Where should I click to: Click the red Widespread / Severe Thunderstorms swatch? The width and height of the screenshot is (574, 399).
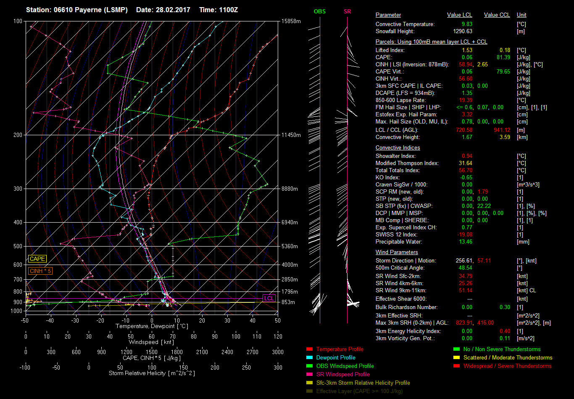click(x=456, y=366)
